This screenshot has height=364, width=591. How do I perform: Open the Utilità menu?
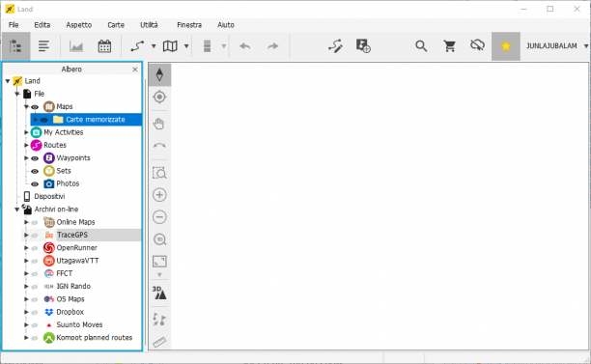click(x=149, y=25)
